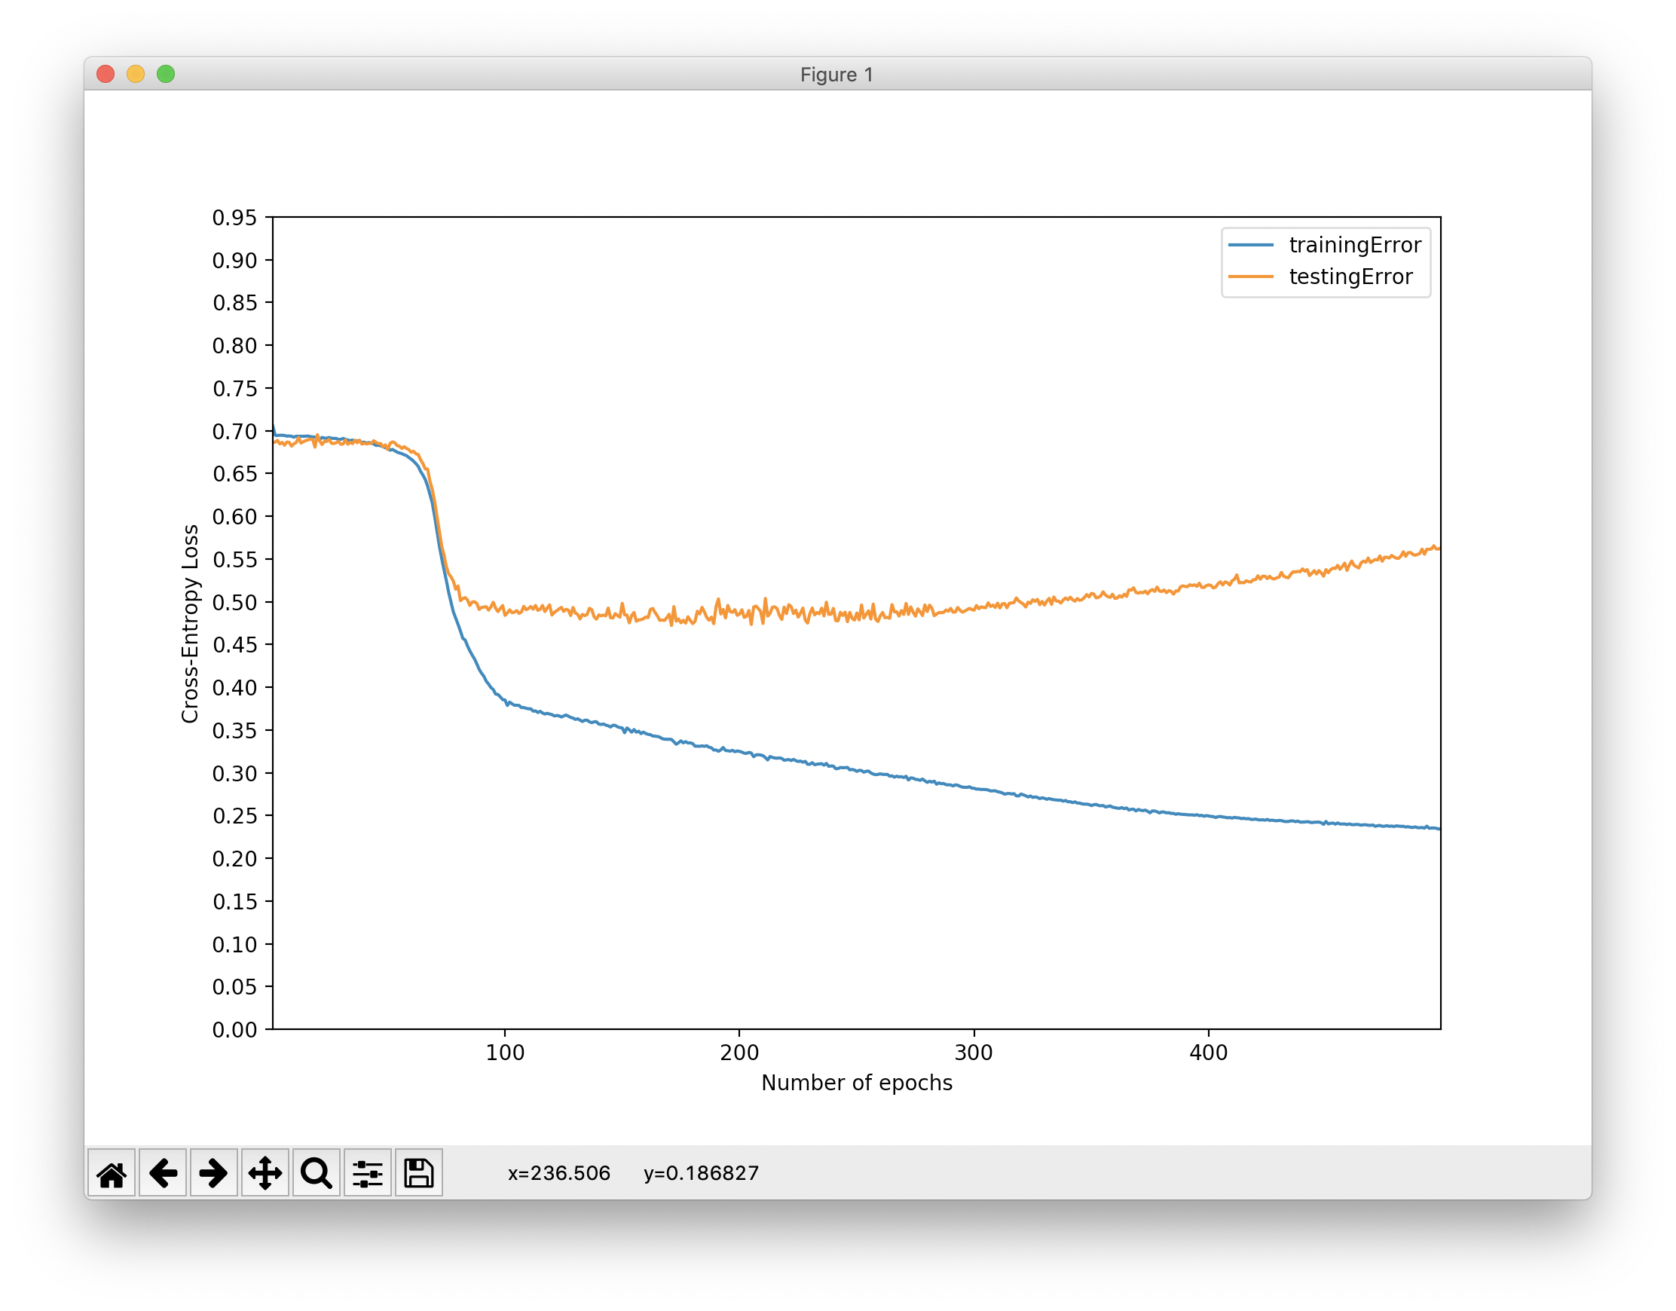
Task: Click the red close window button
Action: click(x=106, y=74)
